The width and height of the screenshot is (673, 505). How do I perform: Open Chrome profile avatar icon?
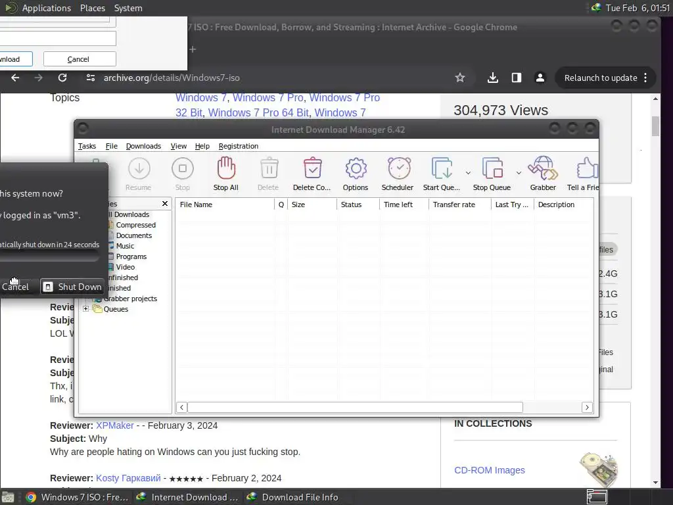coord(540,78)
